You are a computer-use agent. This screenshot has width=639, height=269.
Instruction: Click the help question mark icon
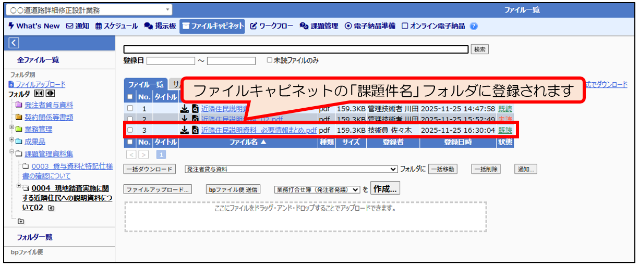click(474, 26)
